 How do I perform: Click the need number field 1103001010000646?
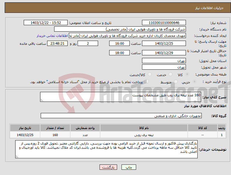164,23
